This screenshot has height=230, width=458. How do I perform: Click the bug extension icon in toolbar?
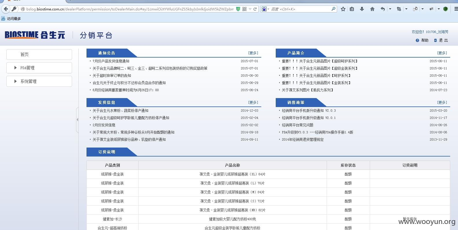click(431, 9)
